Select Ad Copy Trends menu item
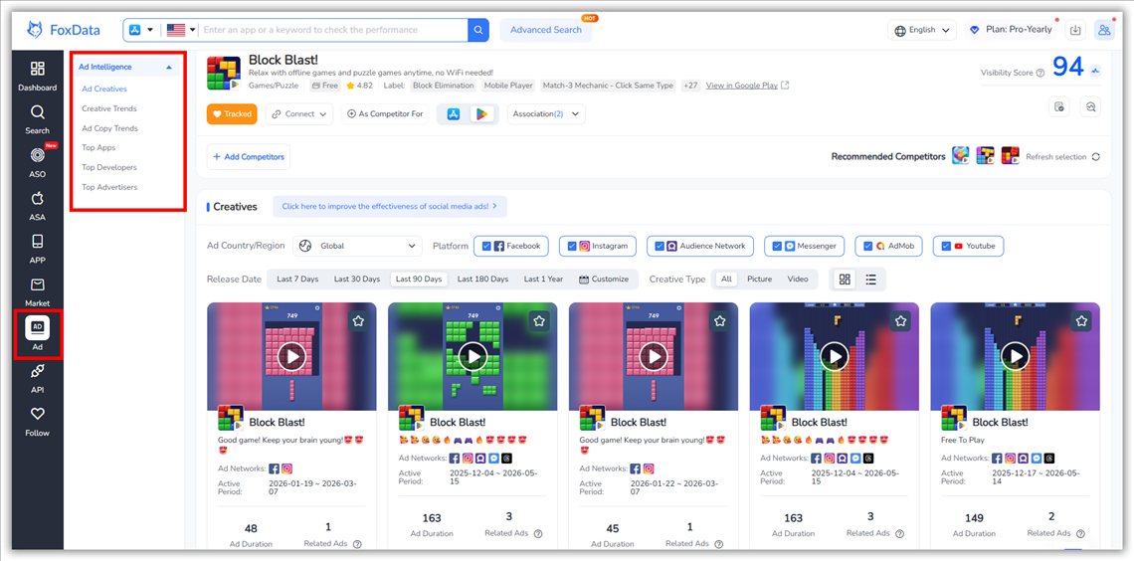The width and height of the screenshot is (1134, 561). pyautogui.click(x=109, y=128)
